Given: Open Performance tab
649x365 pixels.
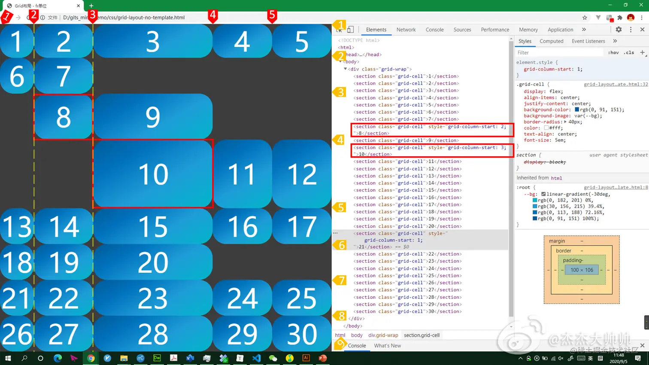Looking at the screenshot, I should [x=495, y=30].
